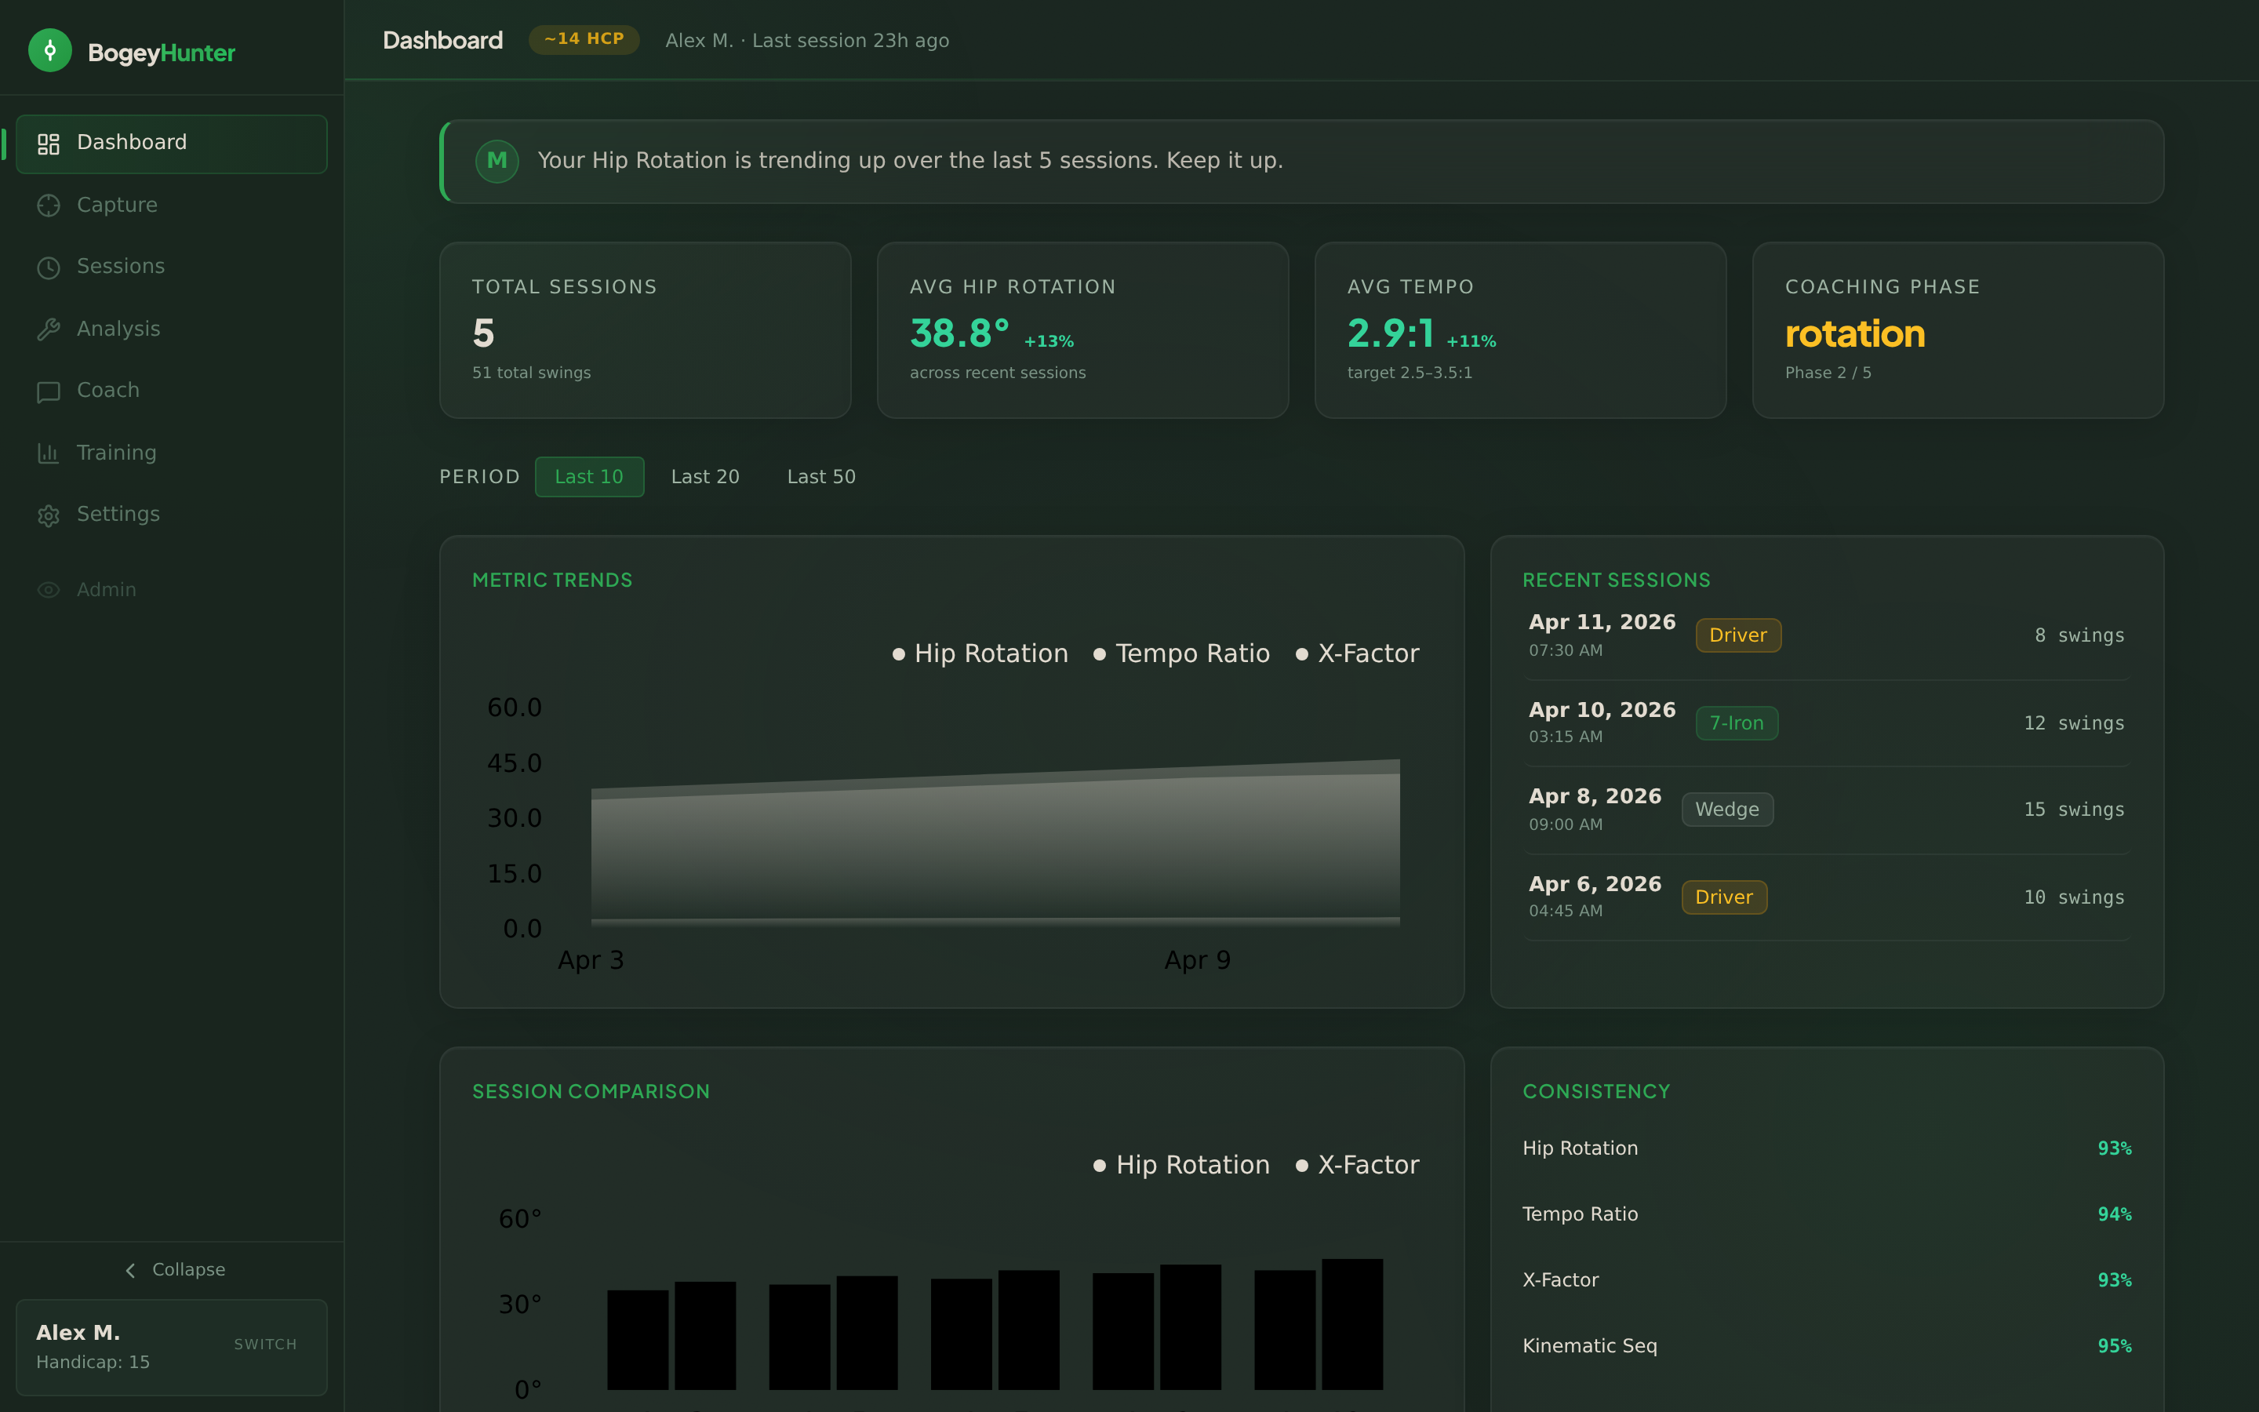Image resolution: width=2259 pixels, height=1412 pixels.
Task: Click the Sessions clock icon
Action: (49, 268)
